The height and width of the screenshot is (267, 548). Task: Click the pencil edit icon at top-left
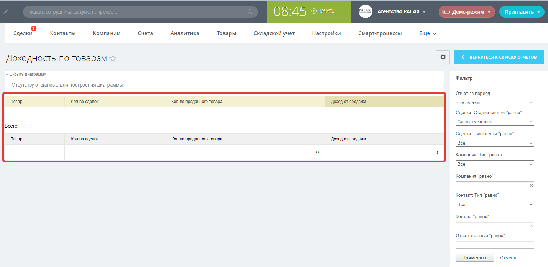[6, 11]
